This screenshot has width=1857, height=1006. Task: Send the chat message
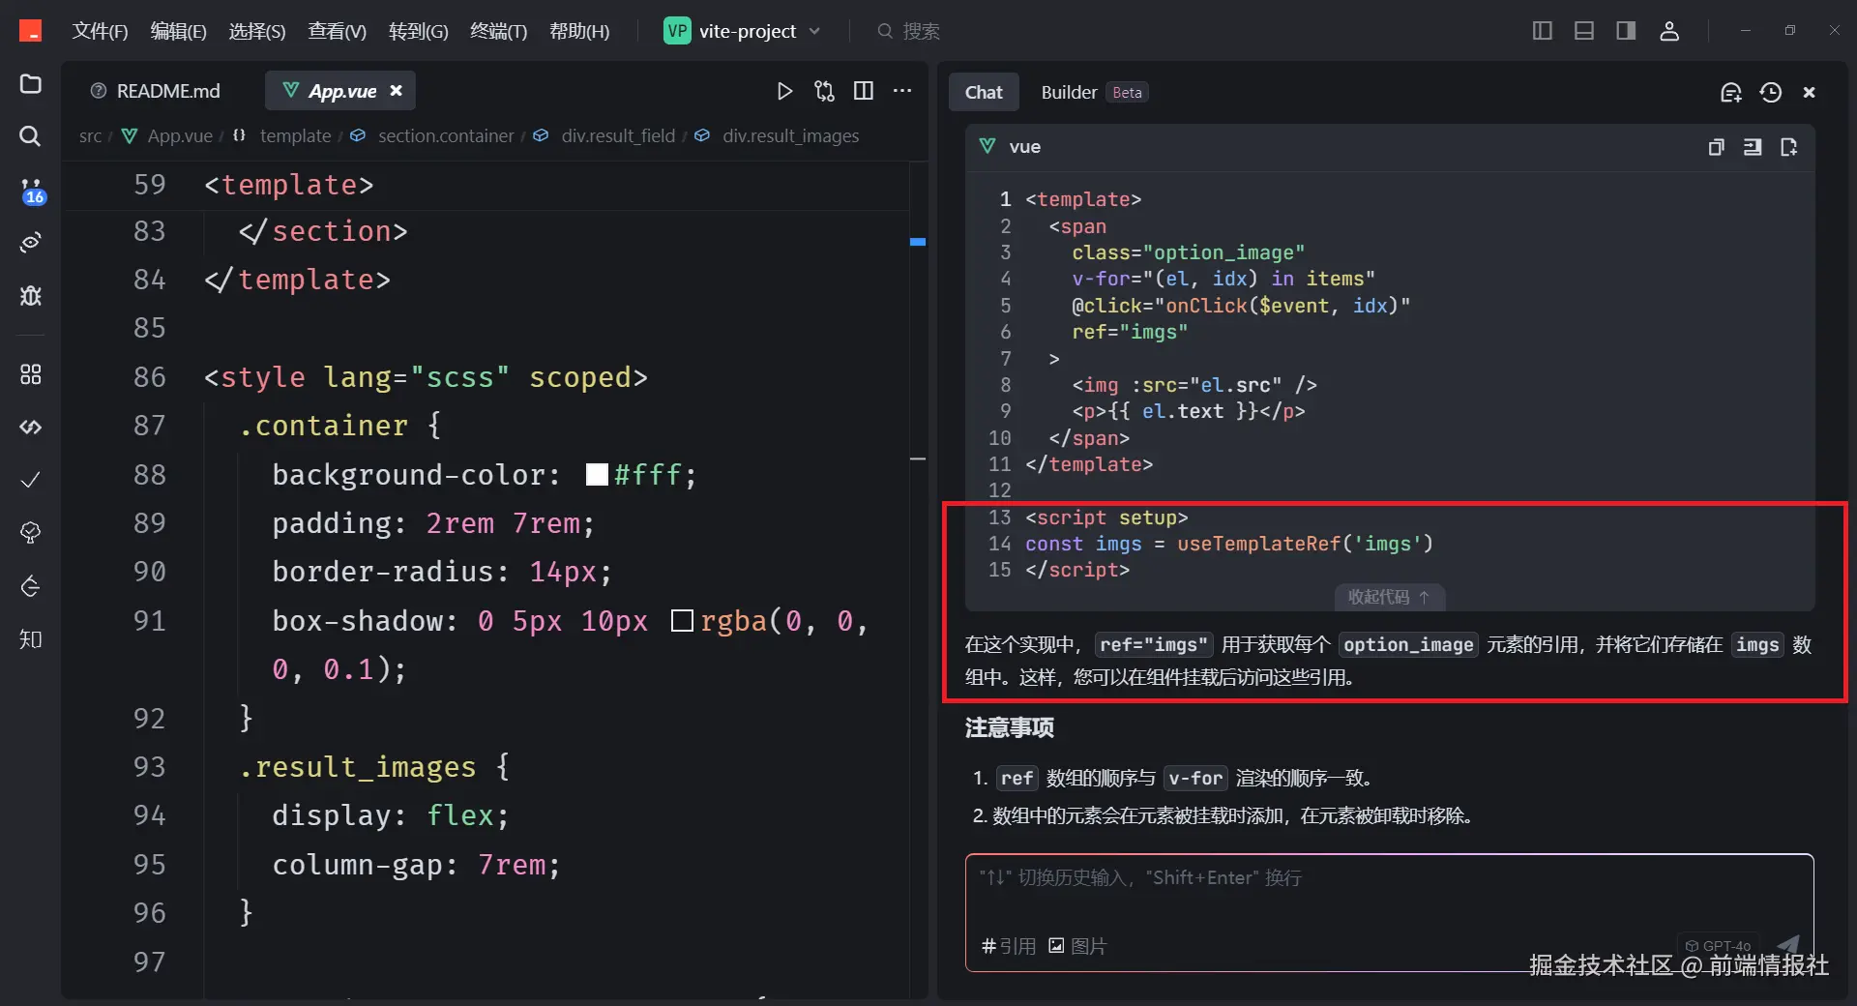click(x=1789, y=944)
